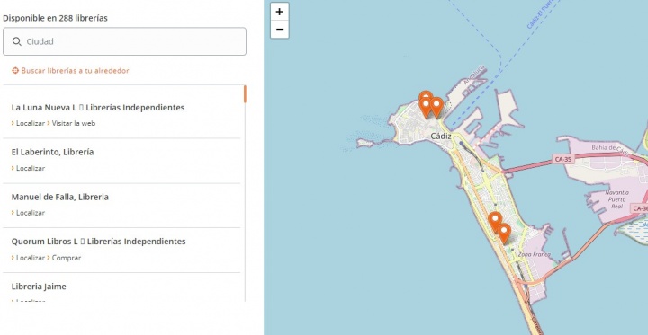Image resolution: width=648 pixels, height=335 pixels.
Task: Click Localizar under Quorum Libros
Action: (x=31, y=258)
